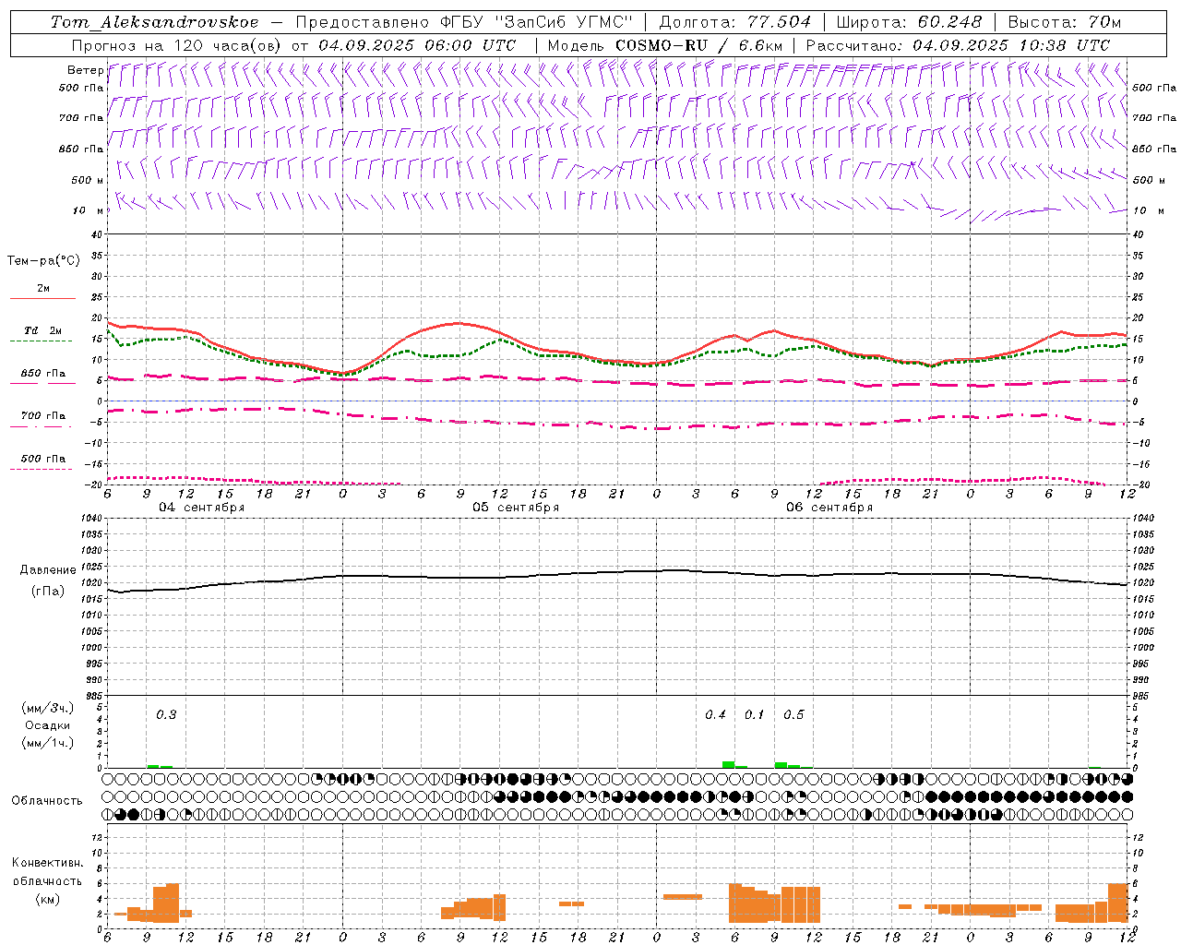Click the 'Конвективн.' convective cloud label
The image size is (1181, 945).
coord(47,863)
